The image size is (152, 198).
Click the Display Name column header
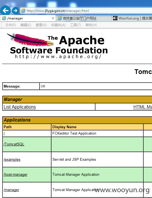tap(97, 127)
